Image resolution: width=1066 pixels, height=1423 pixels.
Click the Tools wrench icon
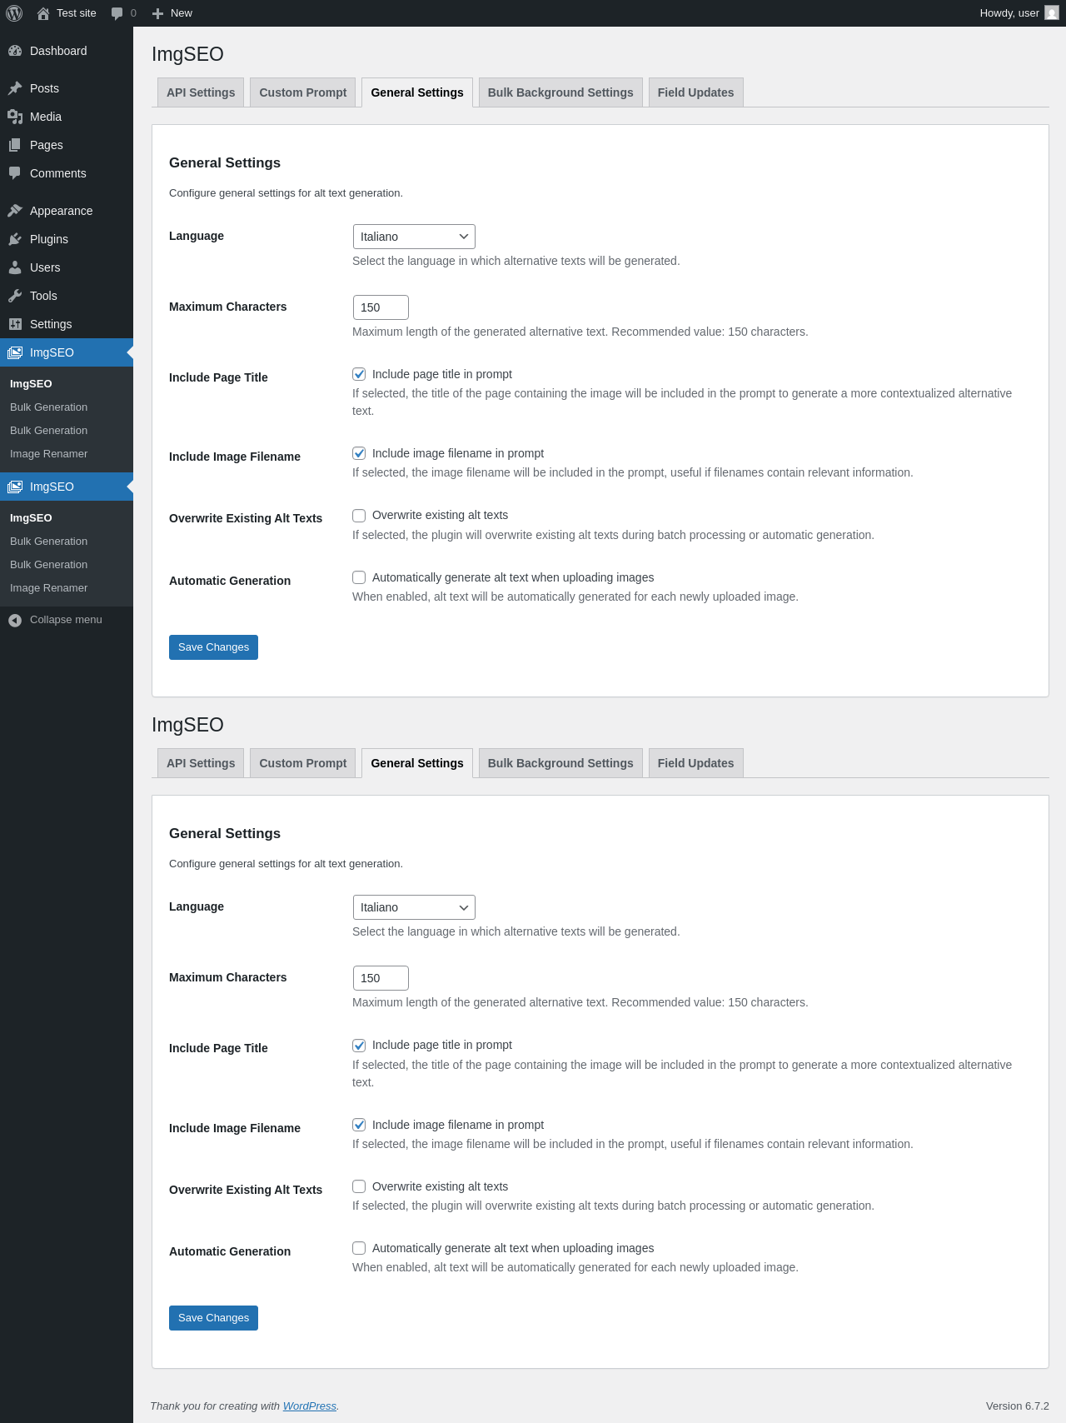[x=15, y=296]
